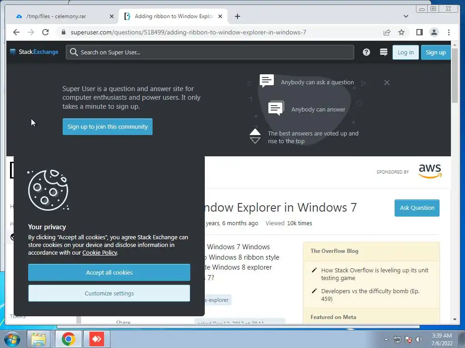Screen dimensions: 465x348
Task: Click the Stack Exchange logo
Action: pos(34,52)
